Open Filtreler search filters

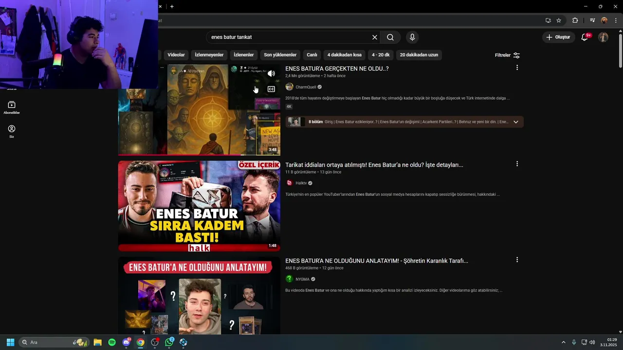pos(507,55)
